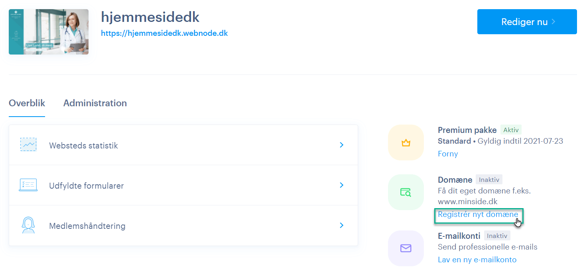
Task: Click the Websteds statistik chart icon
Action: 28,145
